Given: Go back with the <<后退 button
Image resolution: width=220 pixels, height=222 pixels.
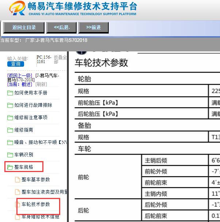Looking at the screenshot, I should click(61, 27).
